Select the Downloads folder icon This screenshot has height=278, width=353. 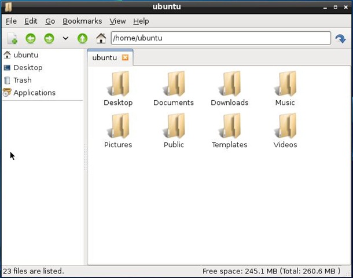pyautogui.click(x=229, y=84)
